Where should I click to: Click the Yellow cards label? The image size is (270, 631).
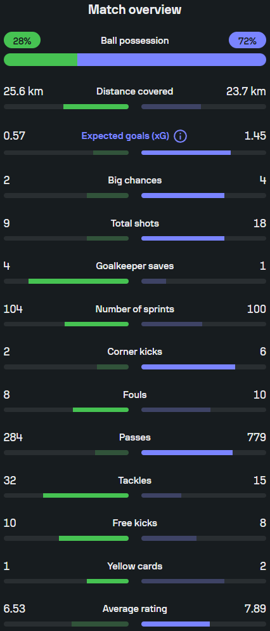click(135, 566)
